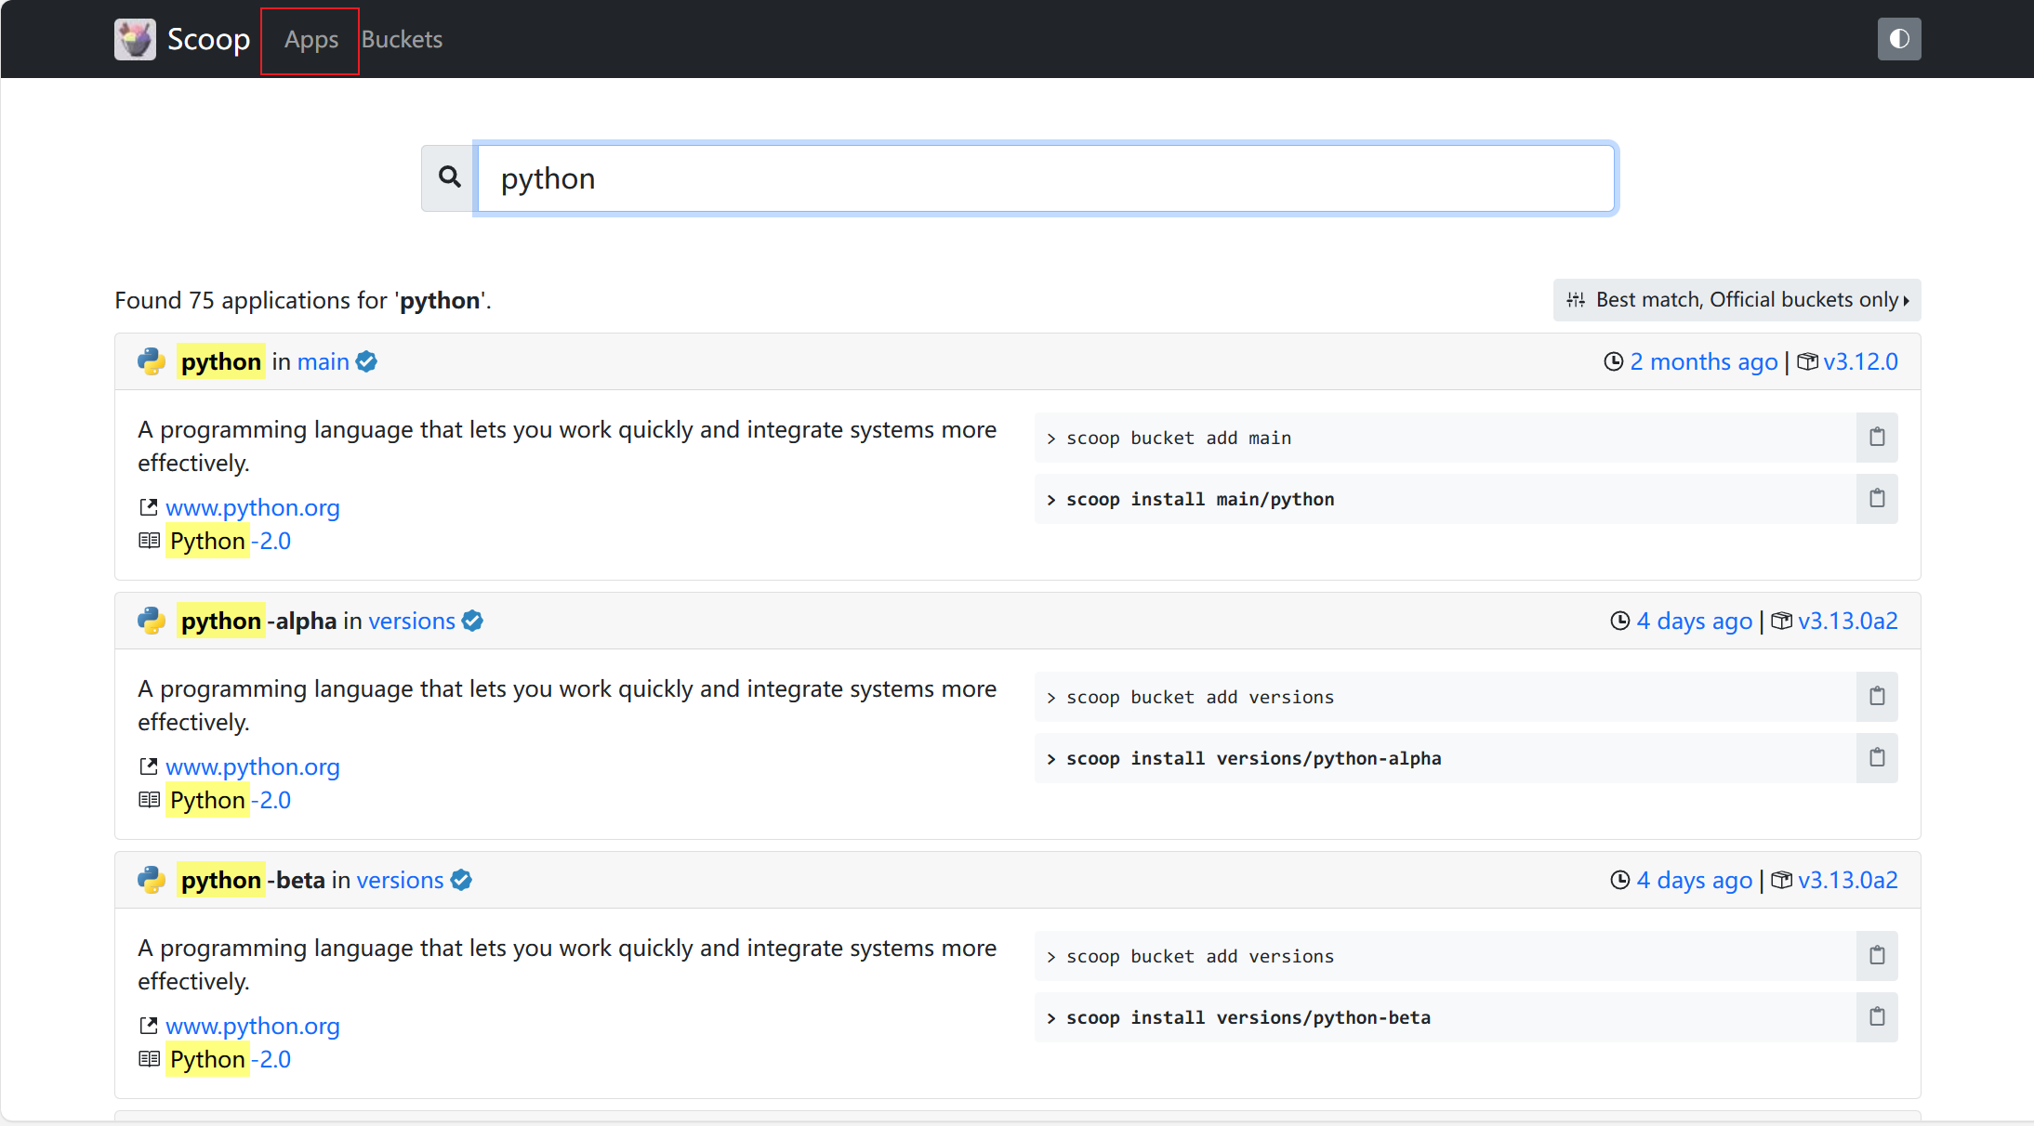Screen dimensions: 2034x1126
Task: Select 'scoop install versions/python-beta' command text
Action: pyautogui.click(x=1248, y=1017)
